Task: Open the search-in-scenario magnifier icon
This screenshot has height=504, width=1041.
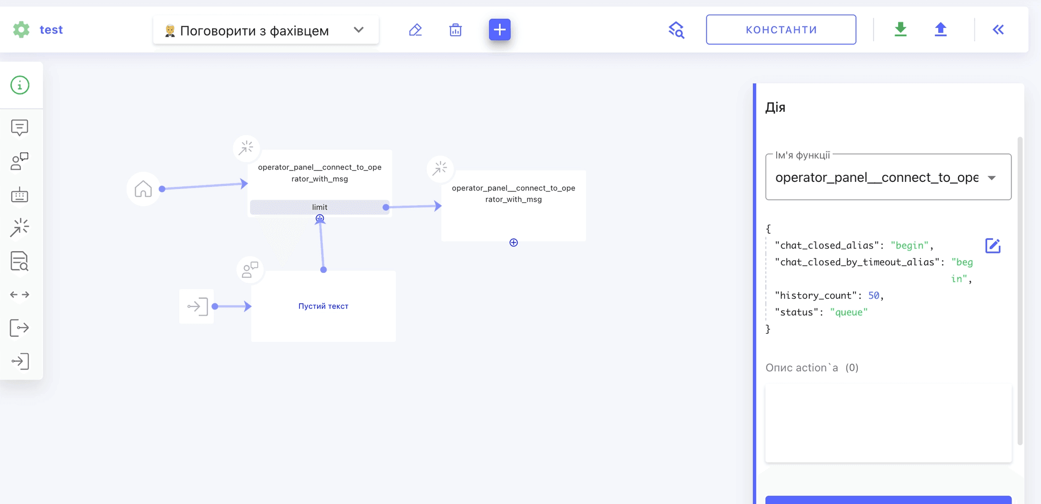Action: pos(677,30)
